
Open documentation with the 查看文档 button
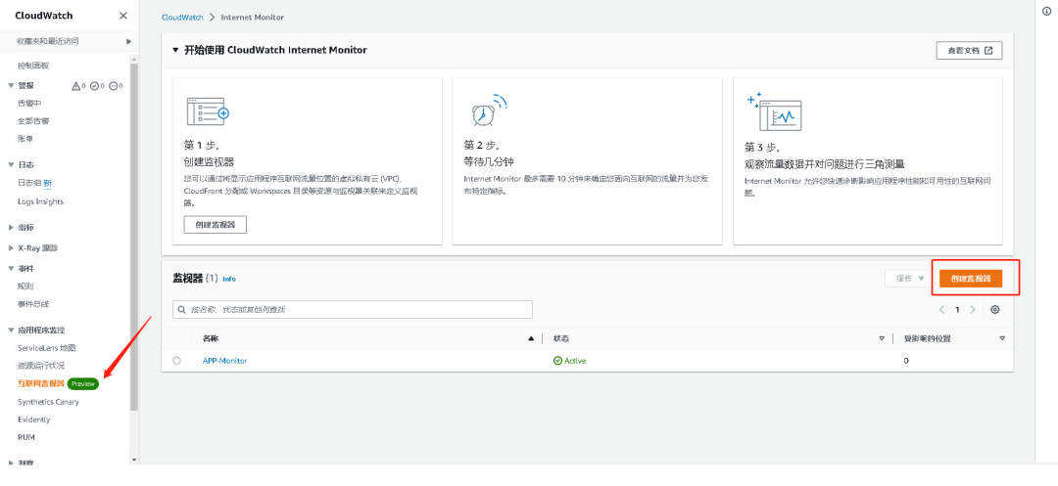click(x=969, y=51)
